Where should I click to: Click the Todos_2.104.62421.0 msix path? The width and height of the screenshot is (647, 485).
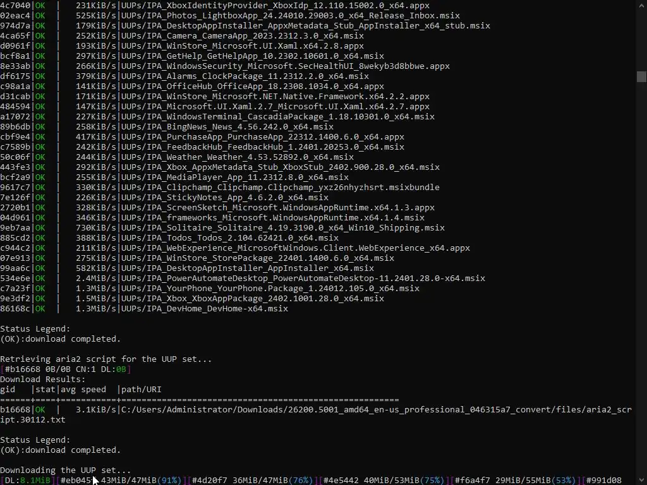[230, 238]
